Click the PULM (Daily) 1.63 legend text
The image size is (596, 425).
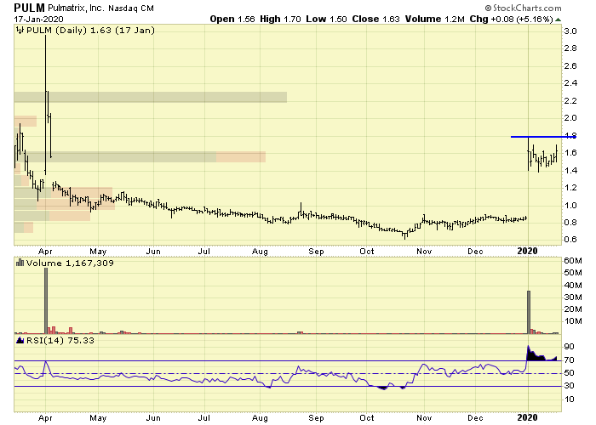90,30
